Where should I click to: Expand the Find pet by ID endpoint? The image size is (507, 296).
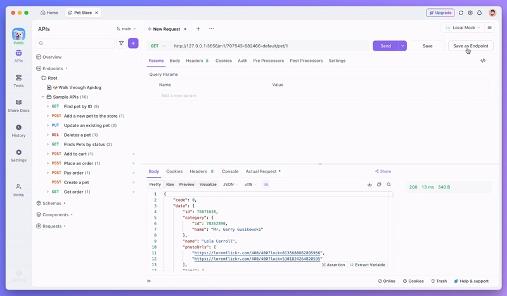48,107
